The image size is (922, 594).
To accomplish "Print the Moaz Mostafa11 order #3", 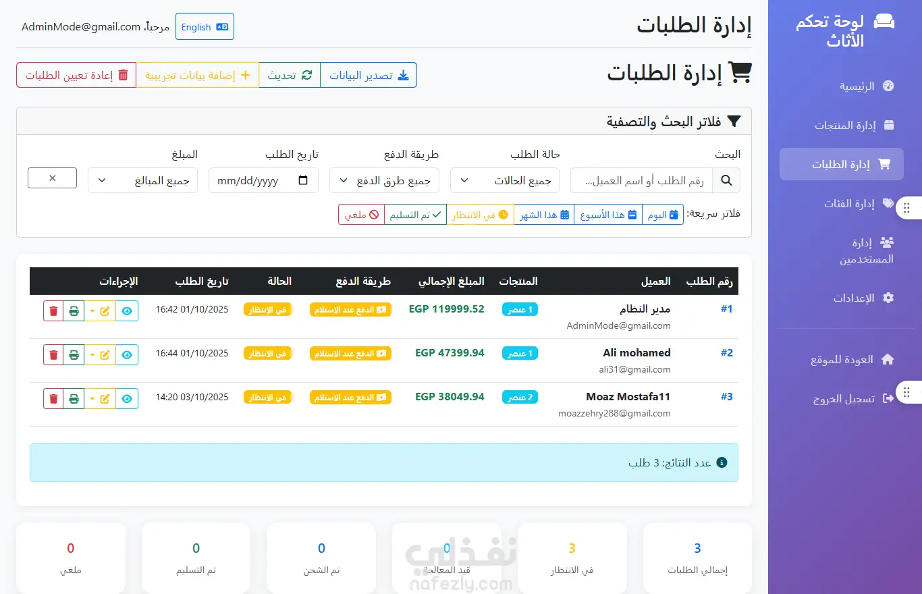I will point(74,399).
